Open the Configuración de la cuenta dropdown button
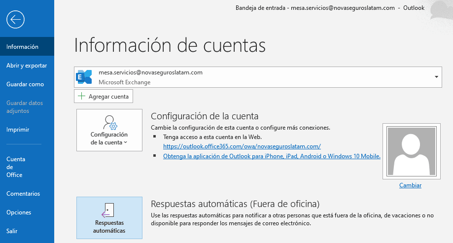Viewport: 453px width, 243px height. click(x=109, y=131)
